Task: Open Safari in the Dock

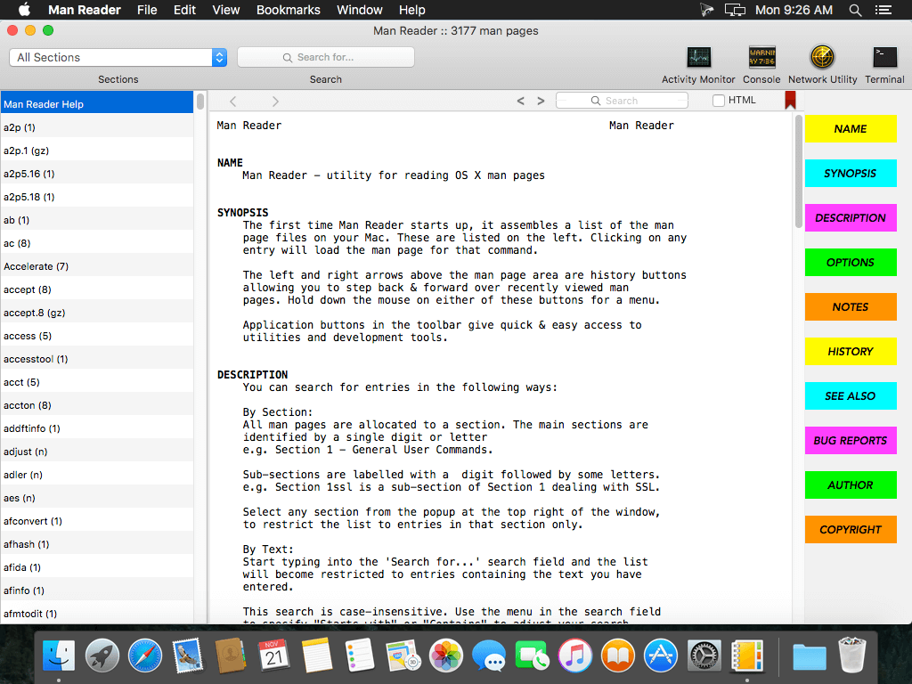Action: (x=145, y=656)
